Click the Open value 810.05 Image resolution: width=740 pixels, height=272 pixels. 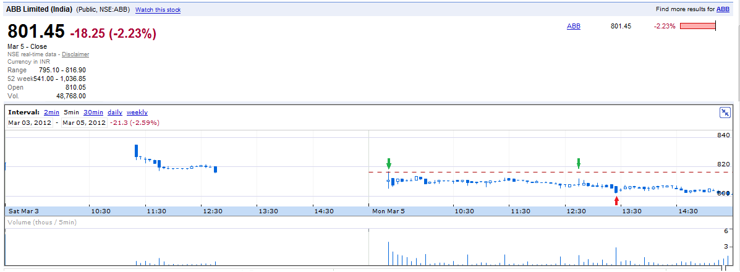[x=76, y=87]
